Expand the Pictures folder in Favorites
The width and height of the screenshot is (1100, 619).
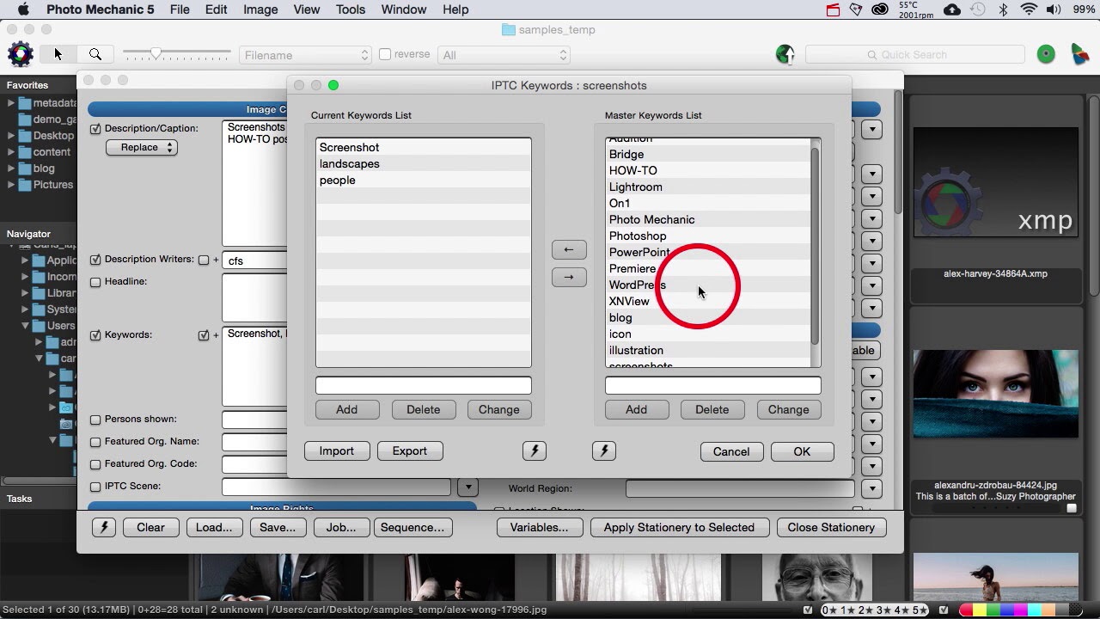(11, 184)
